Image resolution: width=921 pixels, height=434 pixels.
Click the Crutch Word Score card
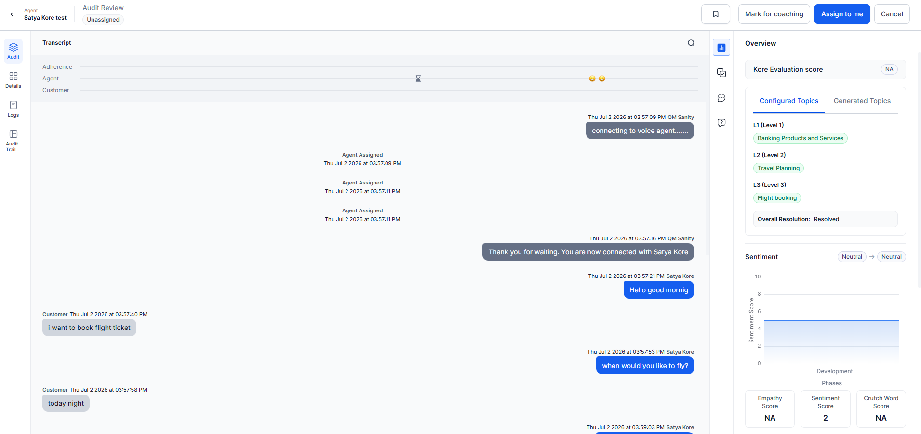coord(881,409)
